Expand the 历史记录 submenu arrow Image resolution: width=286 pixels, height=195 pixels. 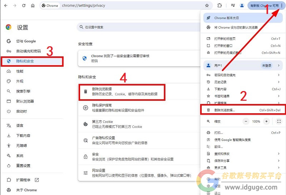click(278, 82)
